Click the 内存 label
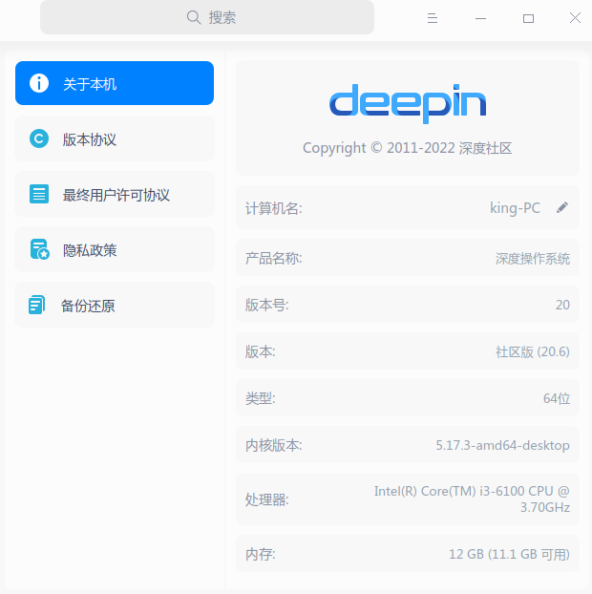 (x=261, y=554)
